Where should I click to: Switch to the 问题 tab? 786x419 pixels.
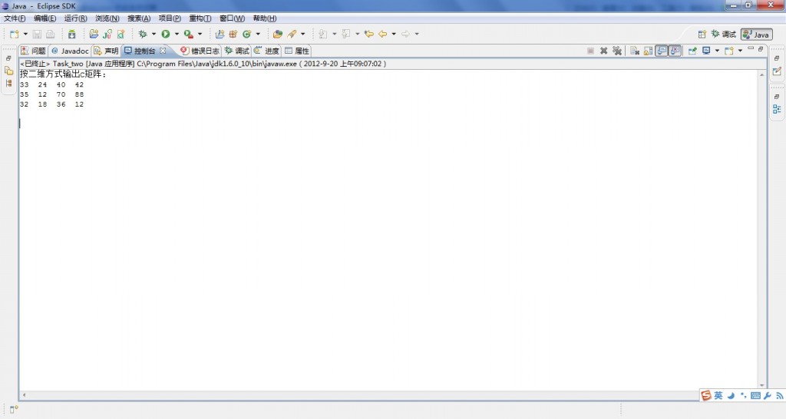point(34,51)
